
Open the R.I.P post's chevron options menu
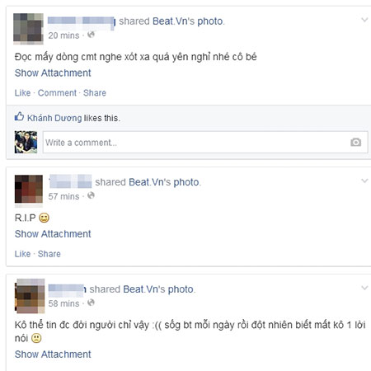pyautogui.click(x=364, y=181)
